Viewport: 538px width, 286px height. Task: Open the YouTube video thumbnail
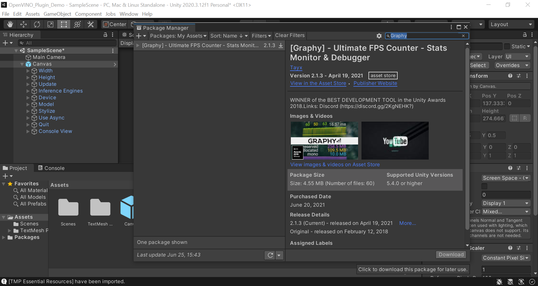pos(395,140)
